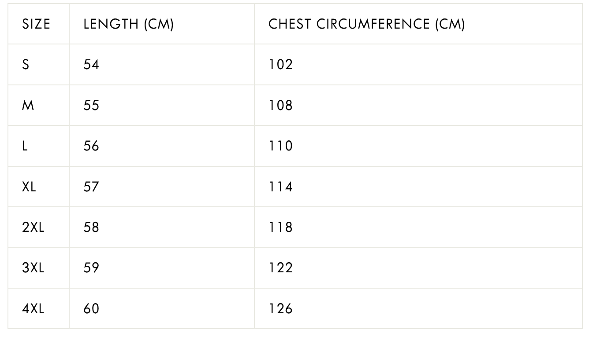589x337 pixels.
Task: Click the length value 58
Action: click(91, 227)
